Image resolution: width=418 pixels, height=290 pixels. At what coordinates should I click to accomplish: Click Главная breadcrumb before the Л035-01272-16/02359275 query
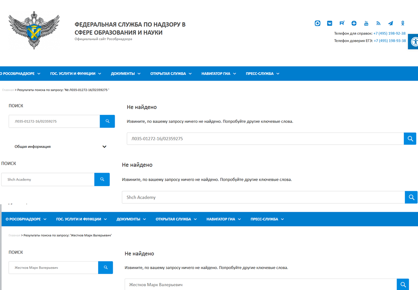click(8, 90)
